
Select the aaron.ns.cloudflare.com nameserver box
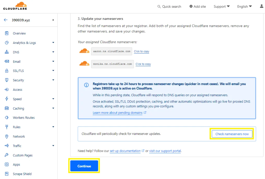click(112, 51)
